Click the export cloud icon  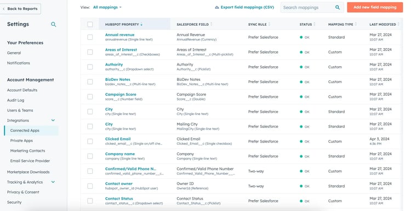click(x=217, y=7)
